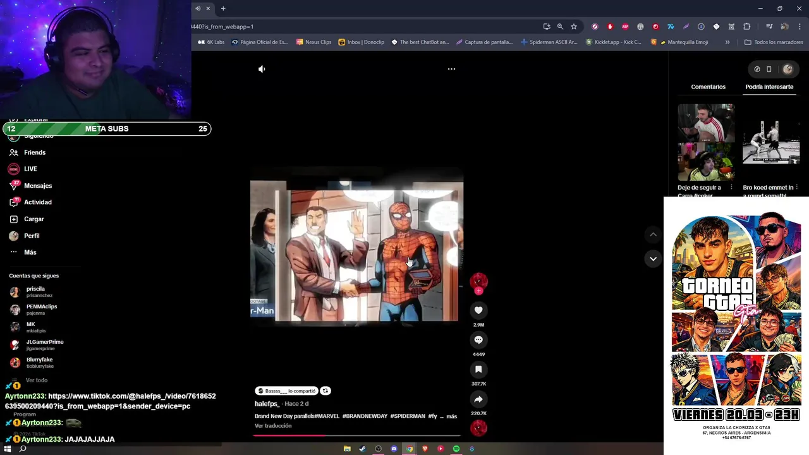Open options for Deje de seguir a Carre video
Screen dimensions: 809x455
731,188
